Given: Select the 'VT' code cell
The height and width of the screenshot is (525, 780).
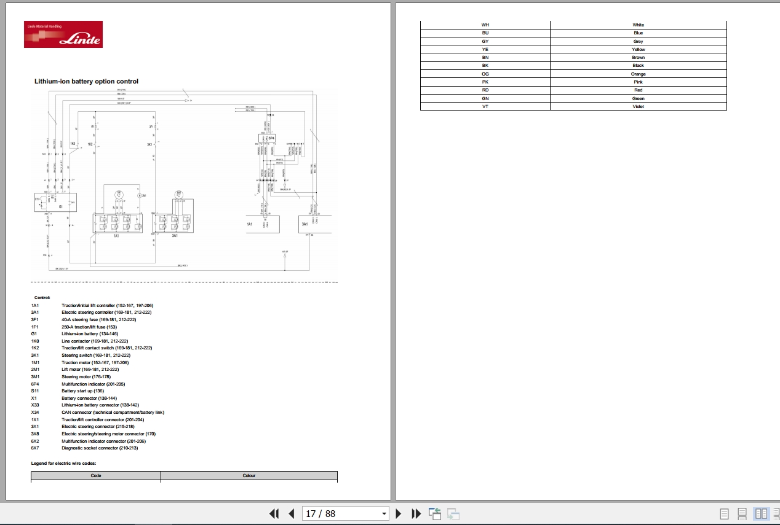Looking at the screenshot, I should (485, 106).
